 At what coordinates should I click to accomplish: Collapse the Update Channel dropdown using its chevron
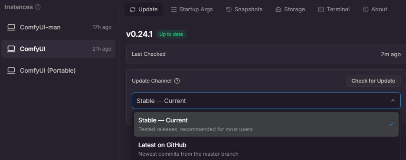click(393, 100)
